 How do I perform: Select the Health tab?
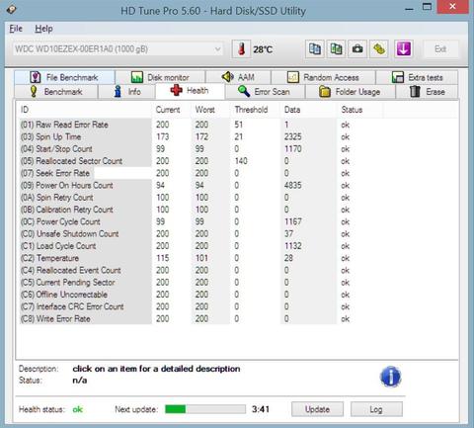pos(190,91)
